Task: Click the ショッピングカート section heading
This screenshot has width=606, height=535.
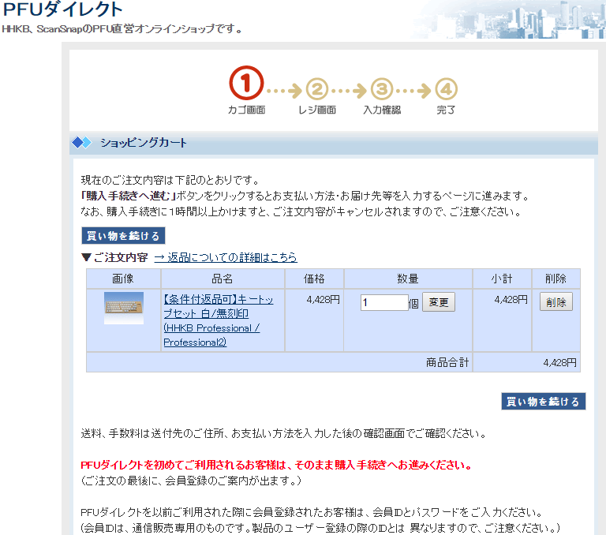Action: pyautogui.click(x=144, y=143)
